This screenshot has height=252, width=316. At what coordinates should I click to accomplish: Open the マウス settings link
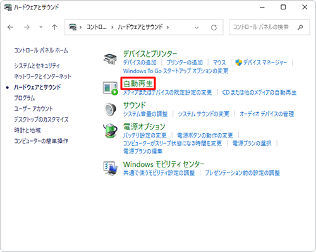[219, 63]
